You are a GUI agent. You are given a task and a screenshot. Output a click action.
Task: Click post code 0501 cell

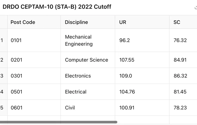pos(34,92)
